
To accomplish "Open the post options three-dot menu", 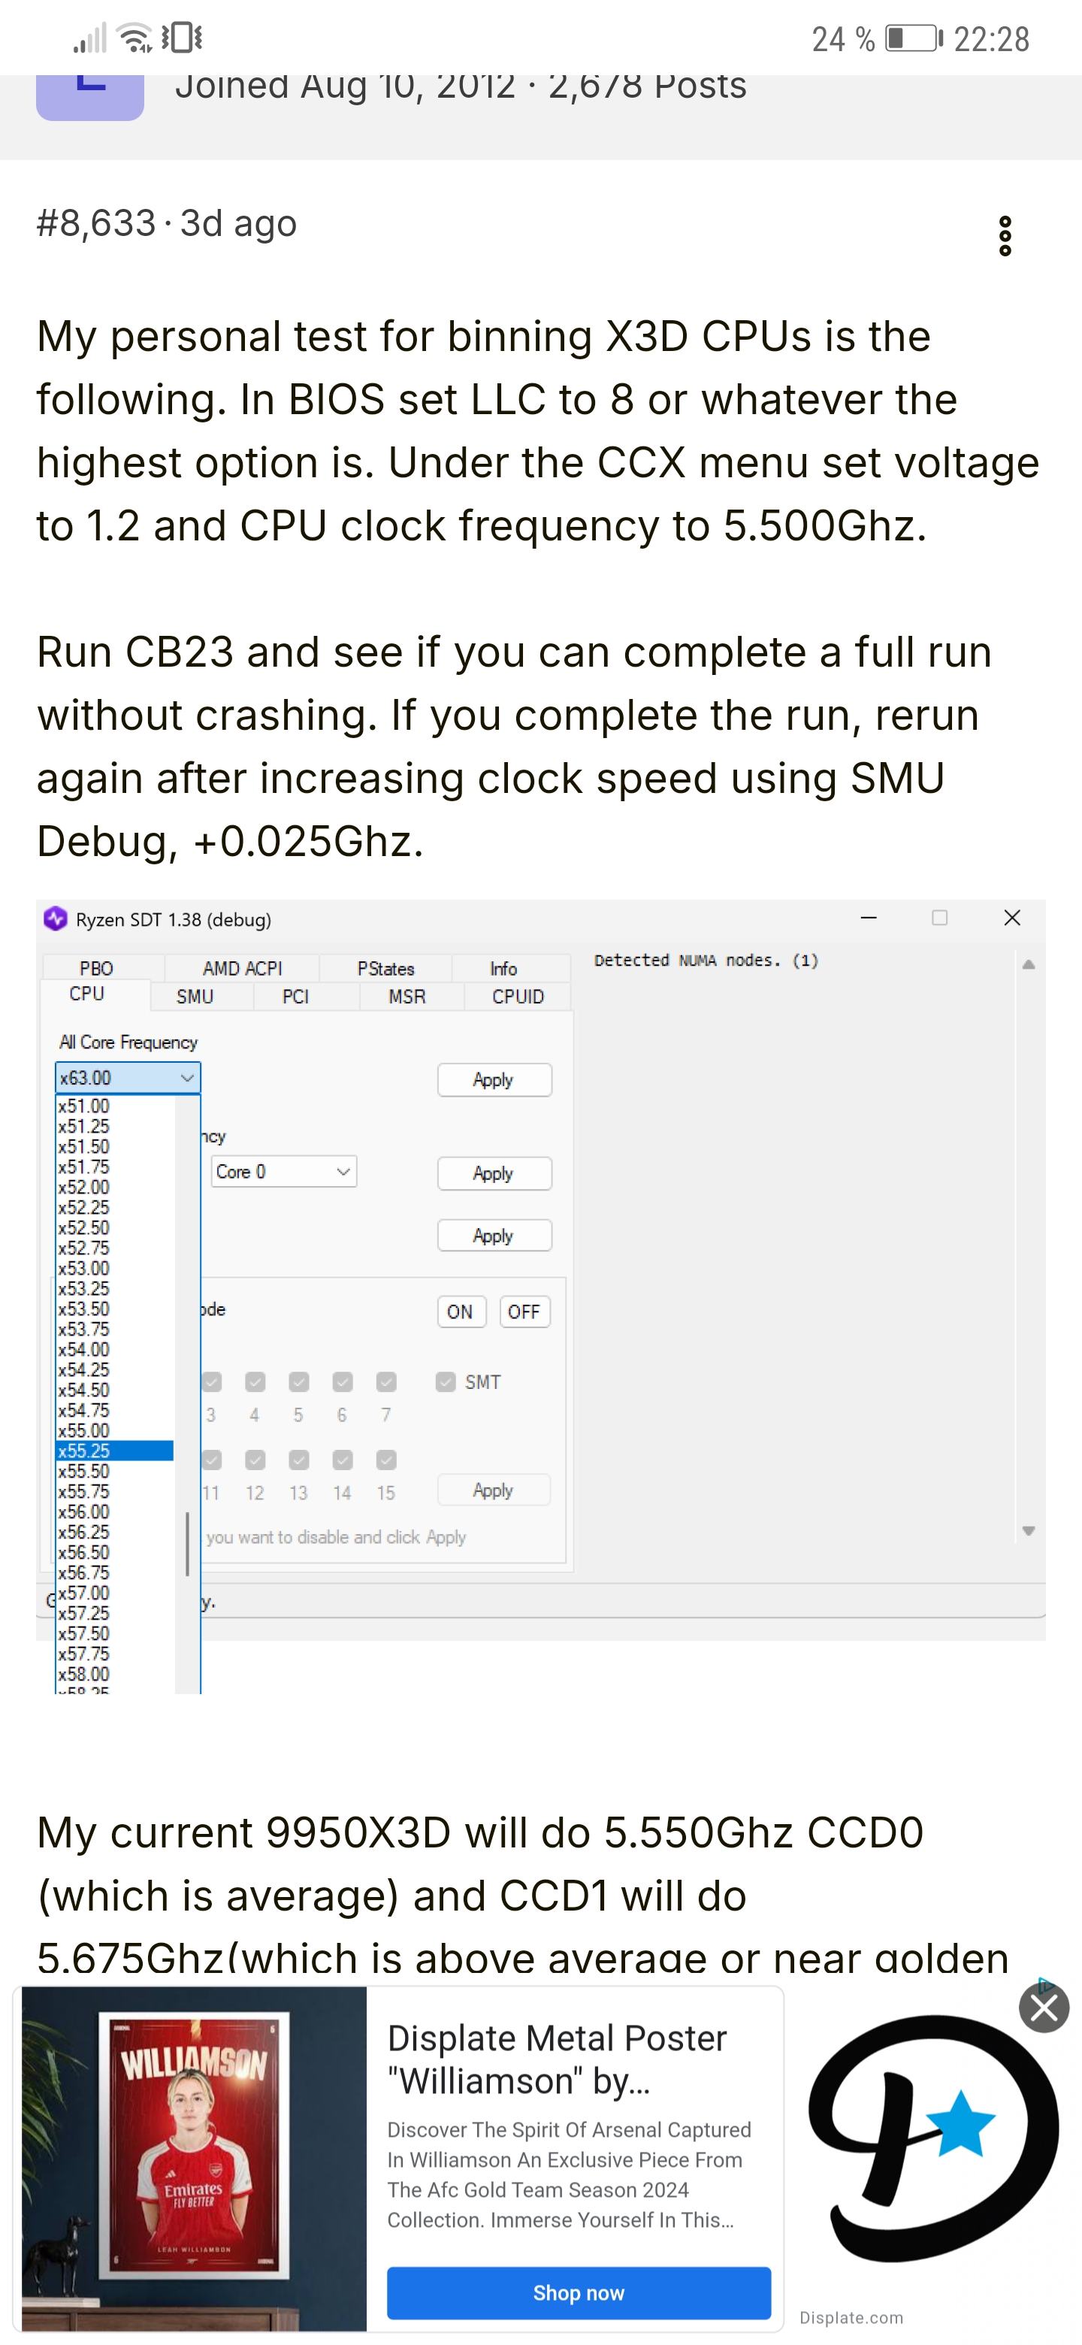I will point(1005,237).
